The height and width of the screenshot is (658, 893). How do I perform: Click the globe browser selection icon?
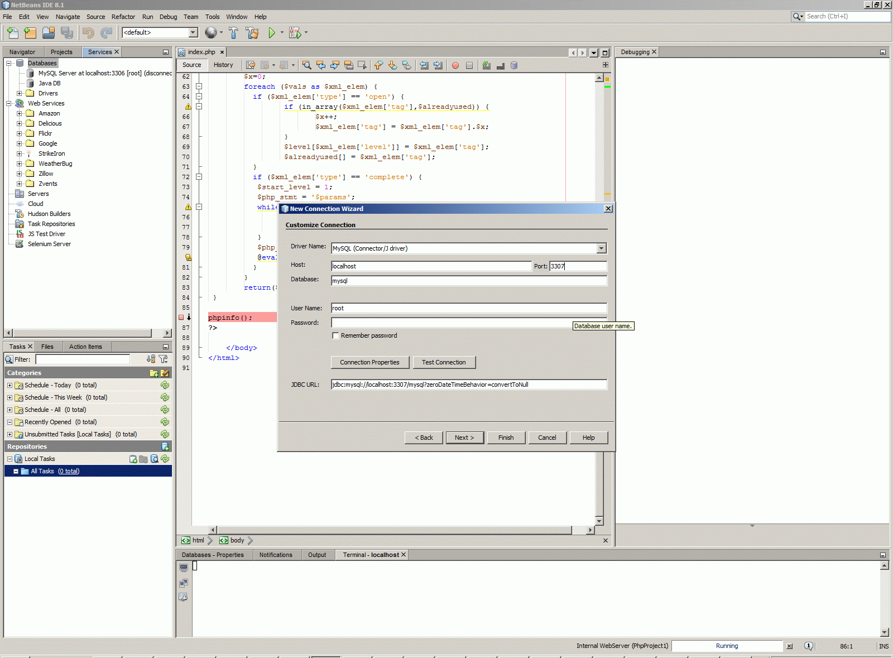coord(210,33)
